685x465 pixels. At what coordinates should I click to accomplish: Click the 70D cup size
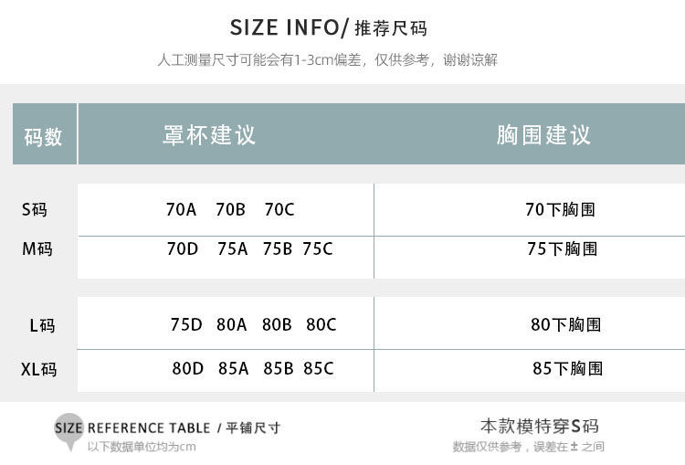pyautogui.click(x=182, y=248)
